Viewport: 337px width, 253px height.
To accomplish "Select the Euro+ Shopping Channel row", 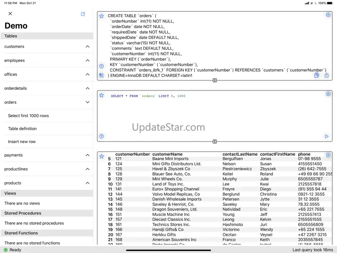I will [219, 189].
